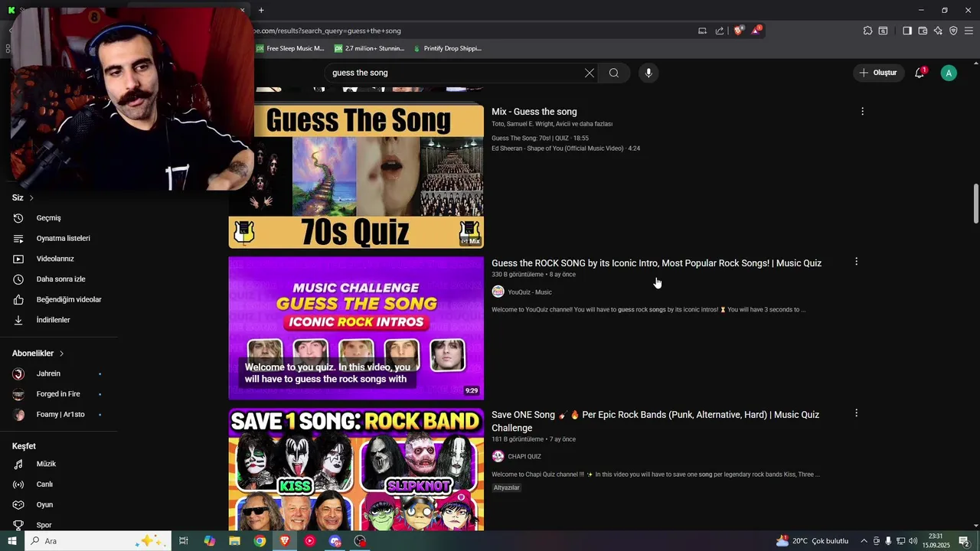Image resolution: width=980 pixels, height=551 pixels.
Task: Click the Windows taskbar Ara search box
Action: [98, 541]
